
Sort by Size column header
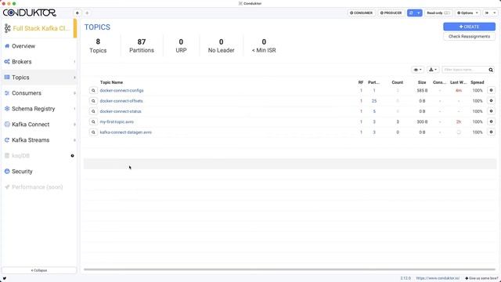click(422, 82)
